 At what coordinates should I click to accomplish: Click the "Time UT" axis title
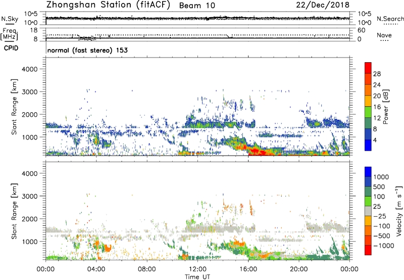click(x=197, y=277)
